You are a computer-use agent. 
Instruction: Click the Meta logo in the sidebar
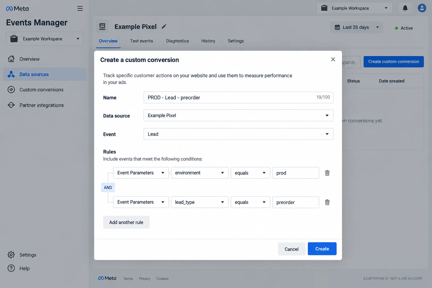pos(17,9)
